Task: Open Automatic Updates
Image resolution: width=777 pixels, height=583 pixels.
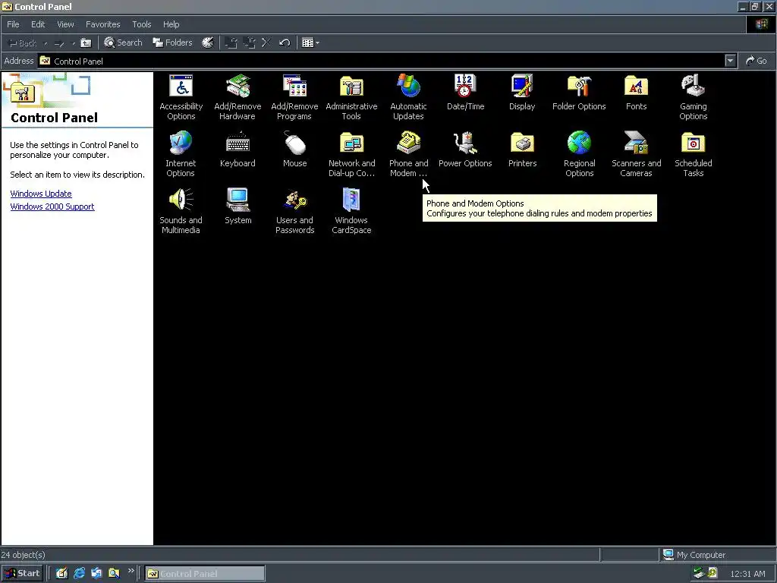Action: 408,97
